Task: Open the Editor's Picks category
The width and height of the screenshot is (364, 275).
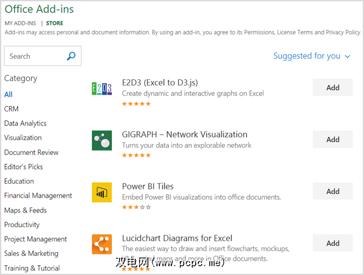Action: (23, 167)
